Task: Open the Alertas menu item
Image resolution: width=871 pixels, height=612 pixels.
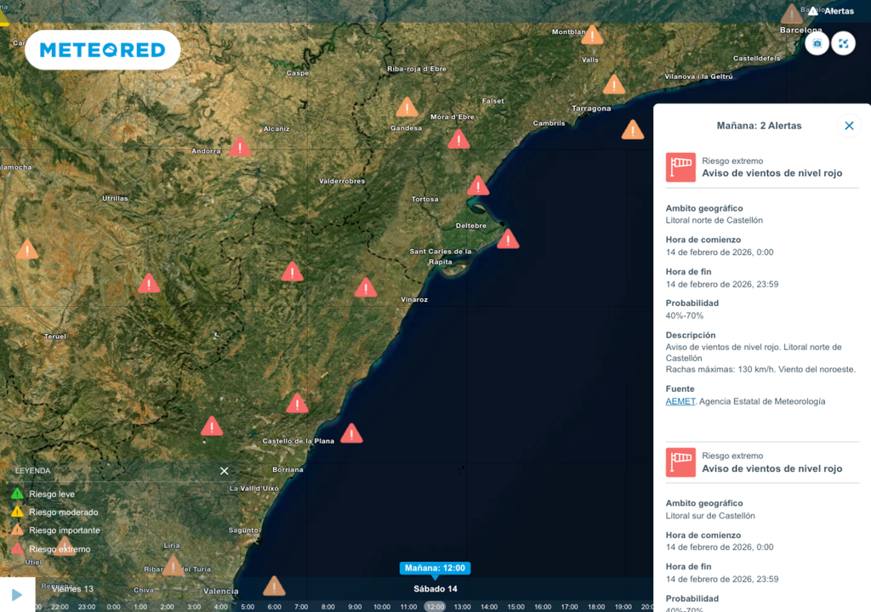Action: point(838,11)
